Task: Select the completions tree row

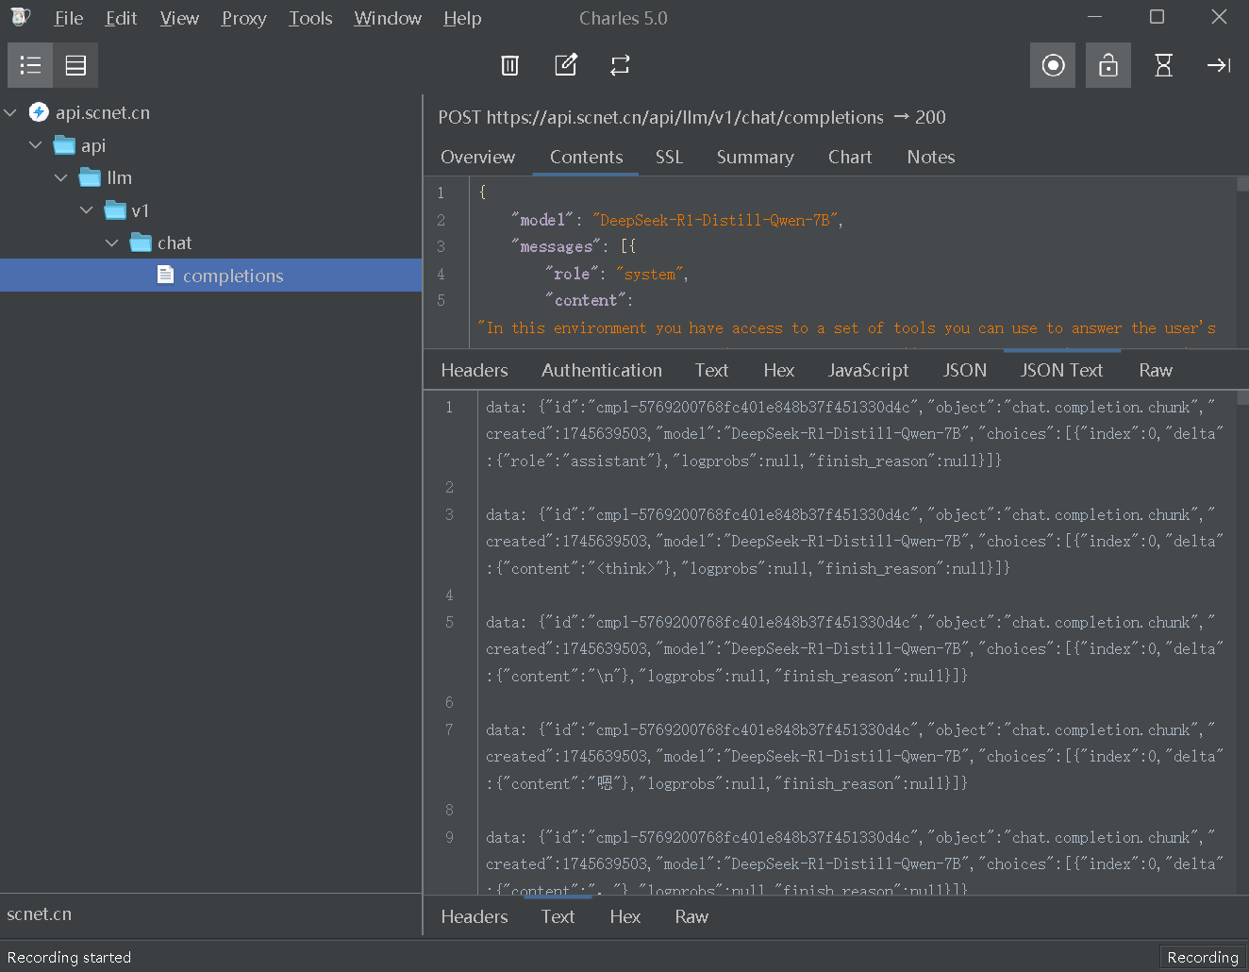Action: [210, 275]
